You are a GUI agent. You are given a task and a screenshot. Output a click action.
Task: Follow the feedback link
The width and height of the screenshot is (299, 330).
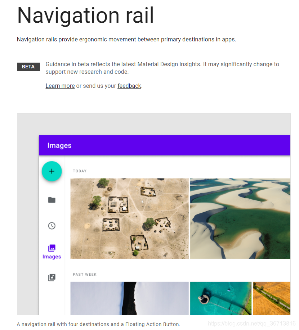click(x=129, y=86)
